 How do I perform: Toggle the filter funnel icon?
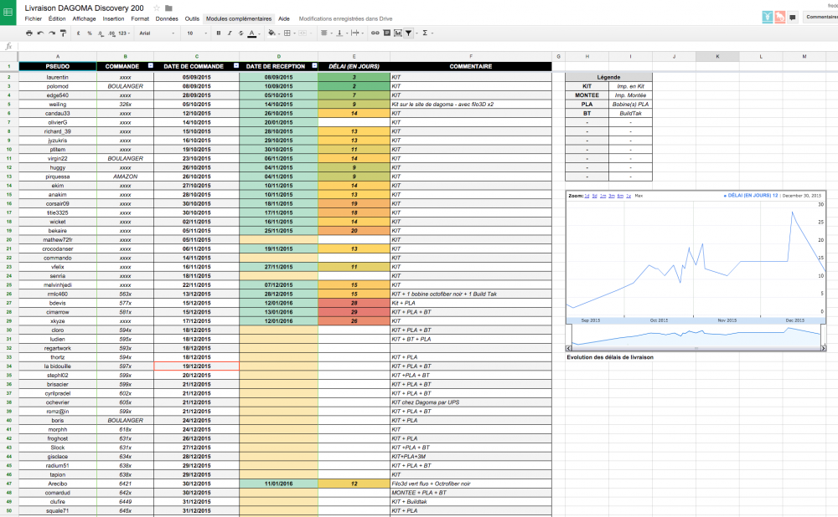point(408,33)
